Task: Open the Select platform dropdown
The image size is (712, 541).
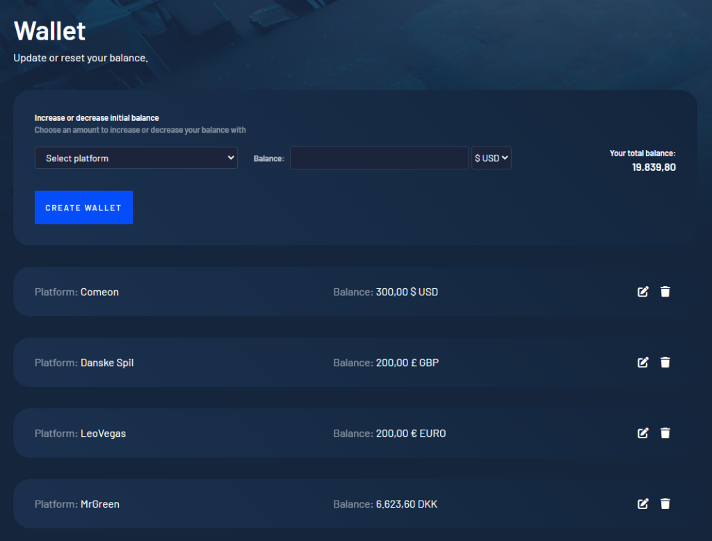Action: pos(136,158)
